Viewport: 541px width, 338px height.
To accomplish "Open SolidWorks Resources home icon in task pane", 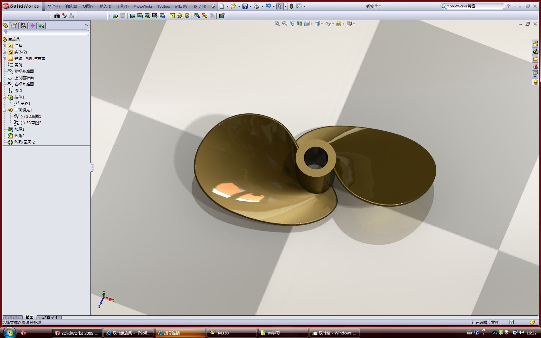I will [536, 44].
